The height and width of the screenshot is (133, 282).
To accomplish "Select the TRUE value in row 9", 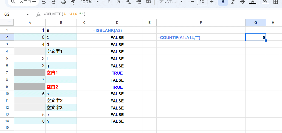I will pos(117,87).
